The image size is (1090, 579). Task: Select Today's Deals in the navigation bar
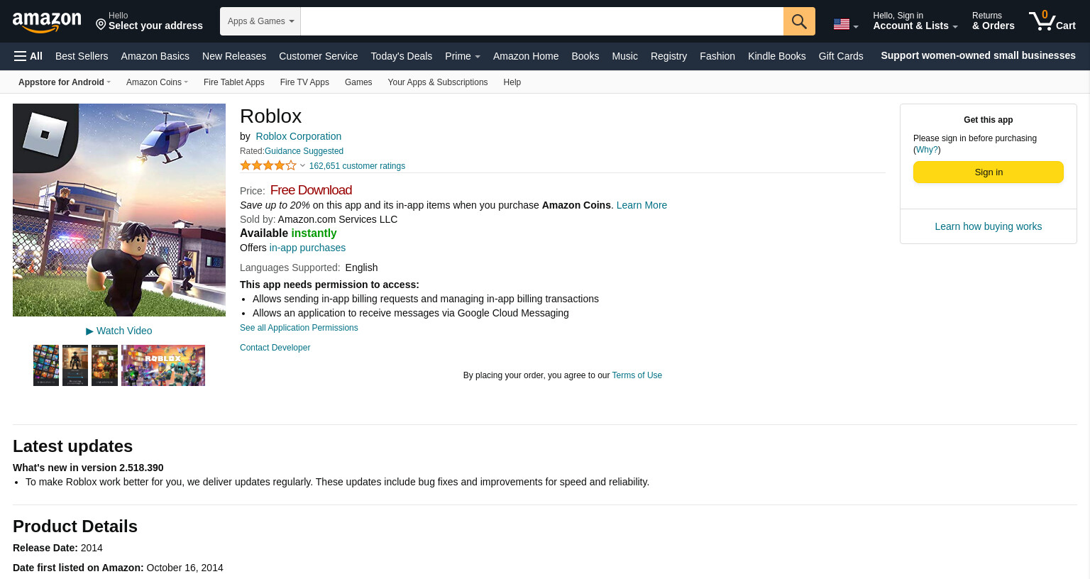[x=401, y=56]
